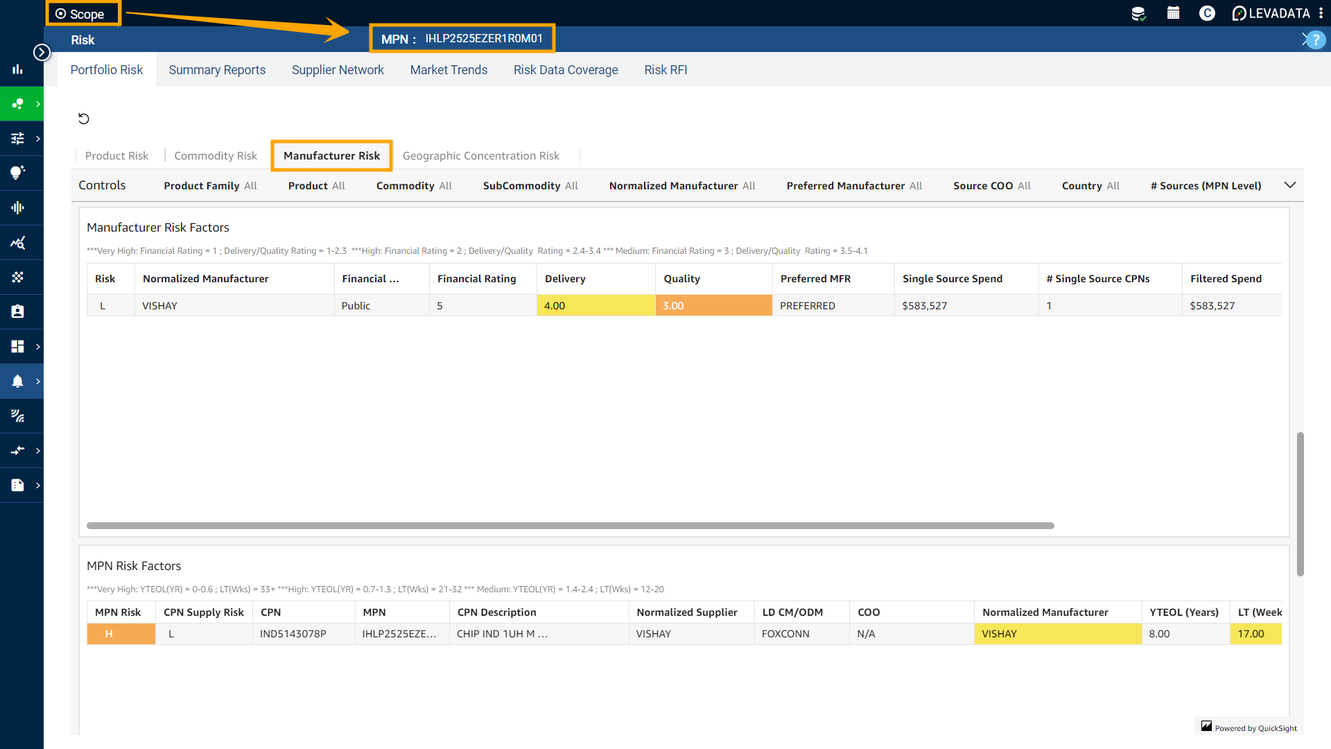Open the blue help question mark

pos(1316,40)
